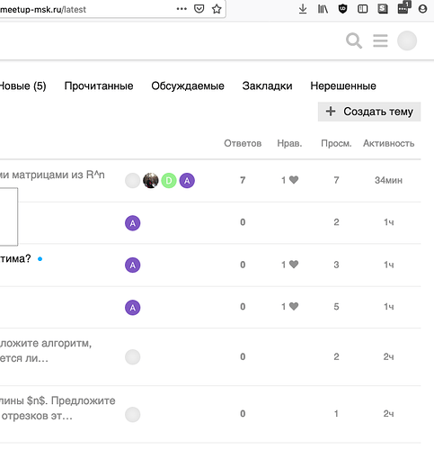This screenshot has height=450, width=434.
Task: Open purple A avatar in the 5-views row
Action: 133,307
